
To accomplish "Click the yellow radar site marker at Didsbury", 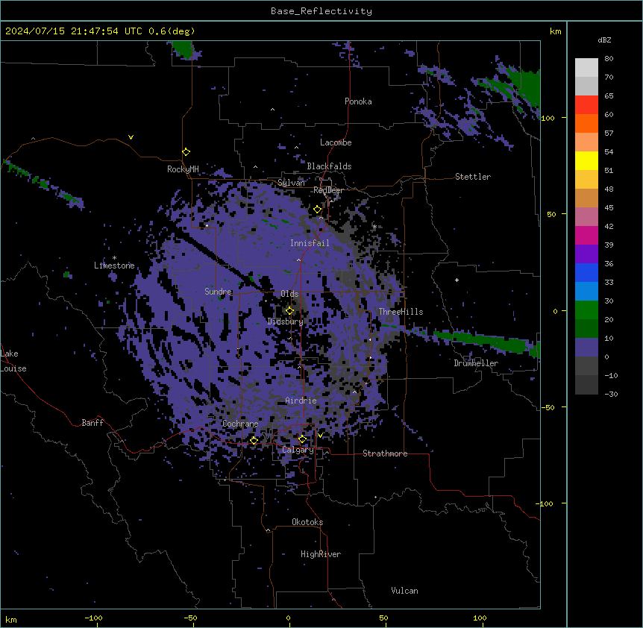I will coord(289,311).
